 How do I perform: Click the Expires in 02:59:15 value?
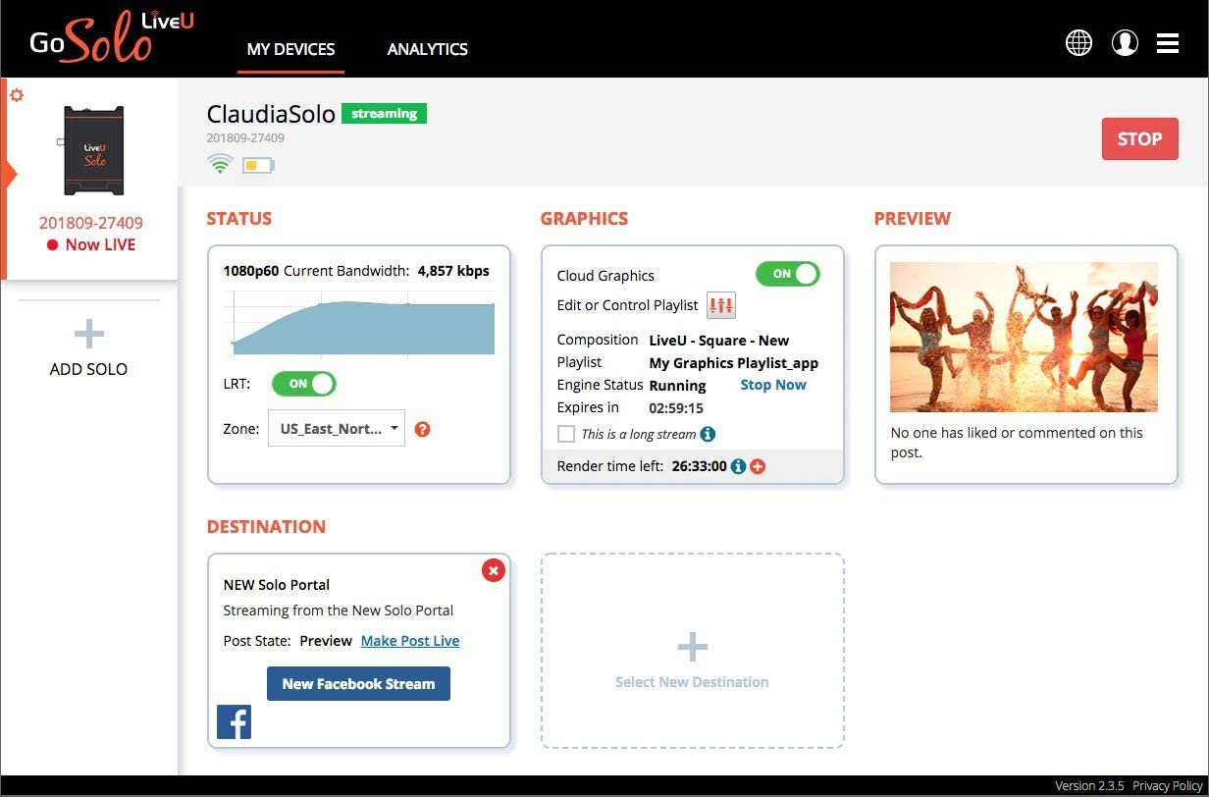pyautogui.click(x=676, y=408)
